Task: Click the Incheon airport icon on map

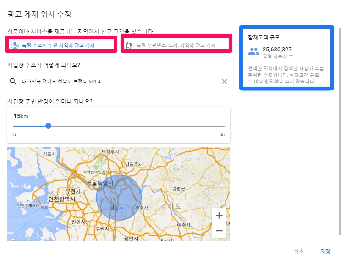Action: (27, 200)
